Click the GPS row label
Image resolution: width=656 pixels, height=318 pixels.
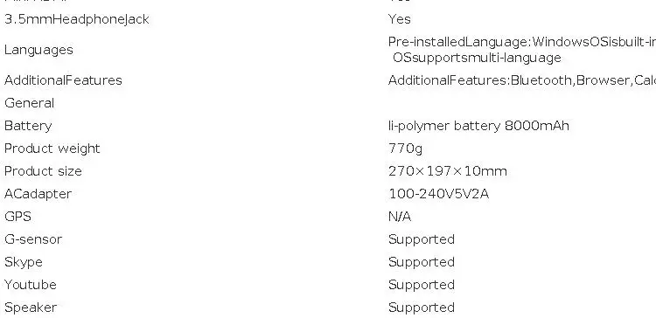point(17,217)
